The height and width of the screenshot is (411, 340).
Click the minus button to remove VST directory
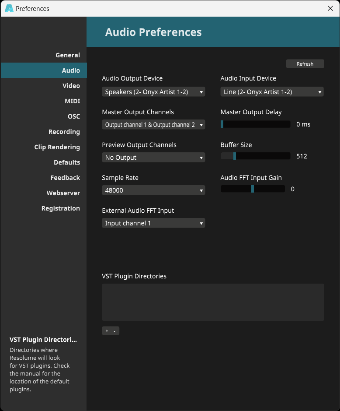tap(114, 331)
